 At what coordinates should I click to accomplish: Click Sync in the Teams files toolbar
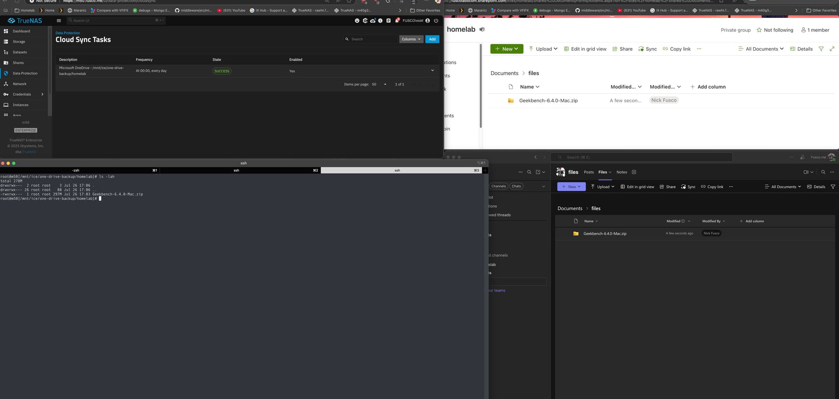click(x=688, y=187)
